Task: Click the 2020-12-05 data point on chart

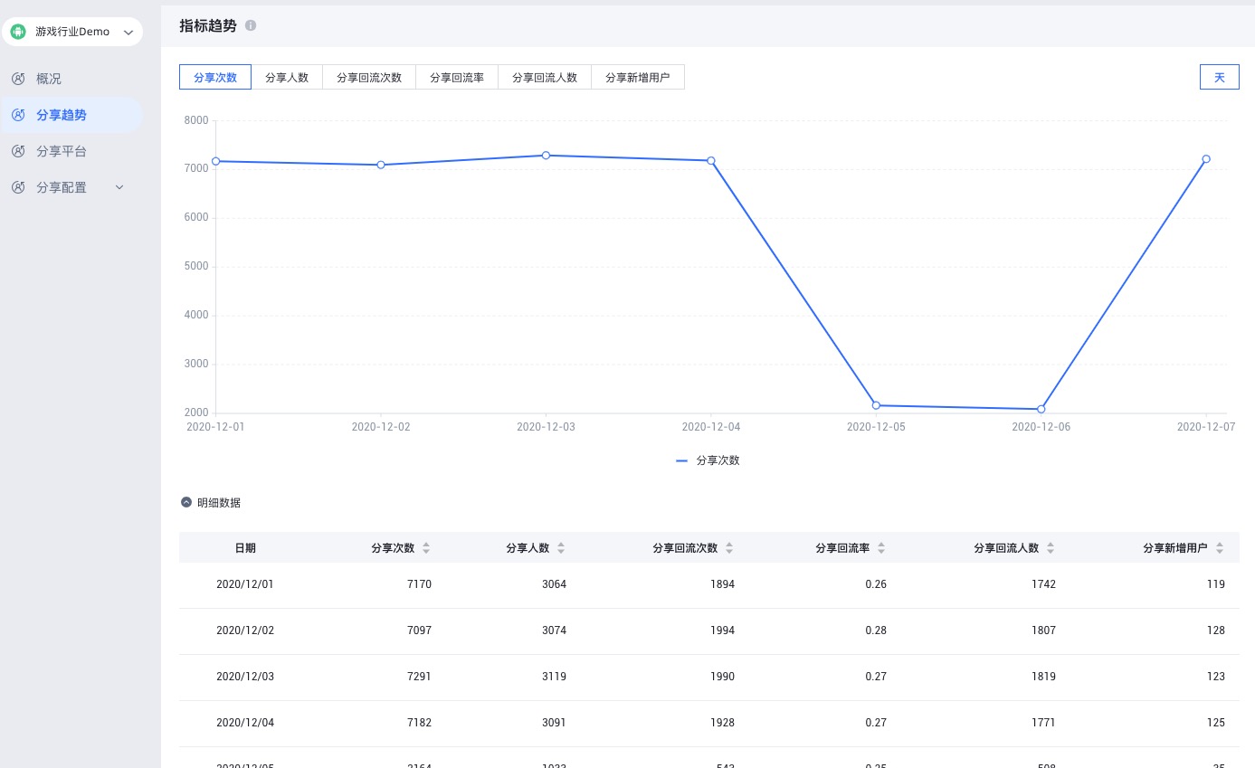Action: 876,405
